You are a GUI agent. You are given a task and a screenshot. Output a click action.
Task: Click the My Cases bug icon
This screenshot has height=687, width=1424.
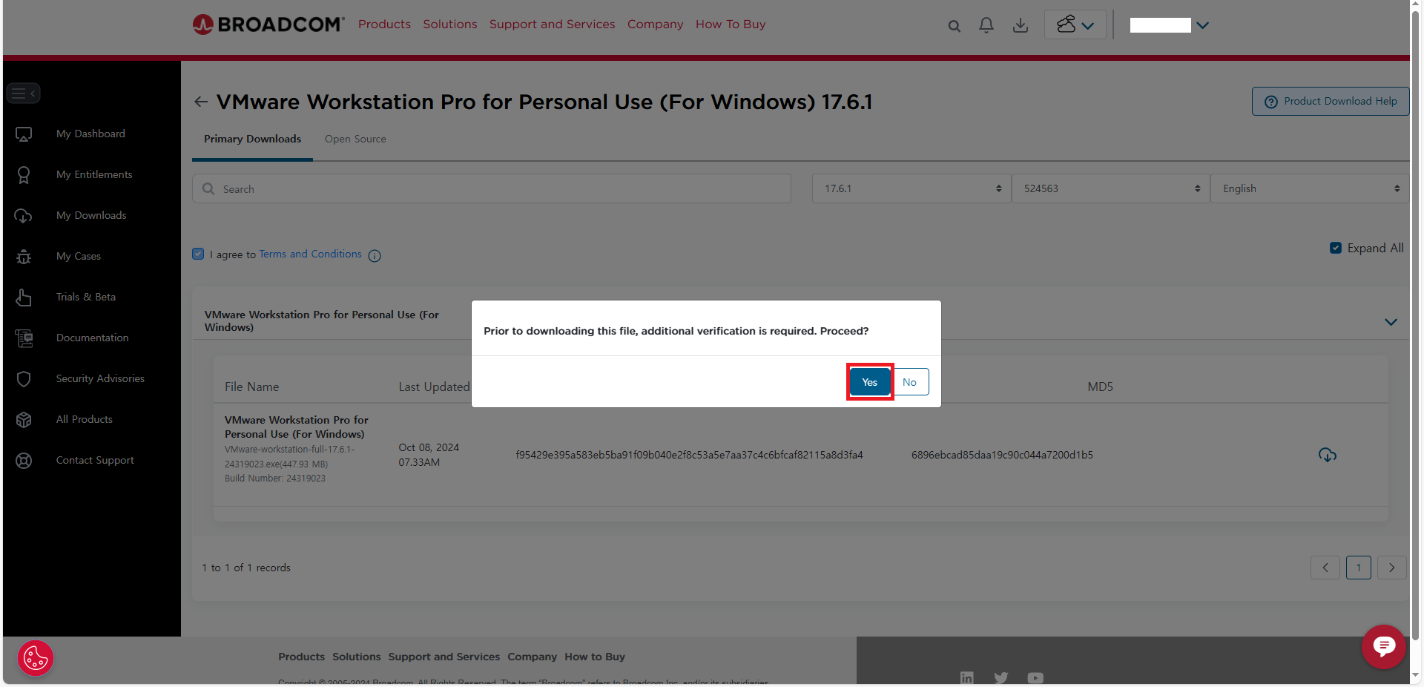(x=24, y=257)
